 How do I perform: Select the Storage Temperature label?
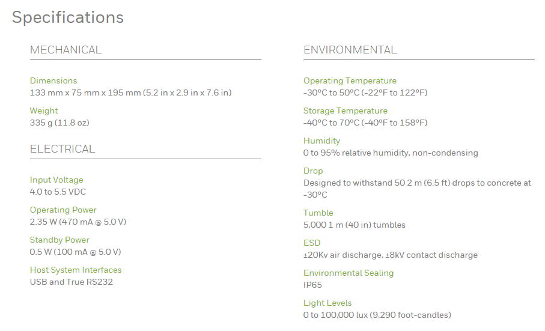pyautogui.click(x=346, y=111)
